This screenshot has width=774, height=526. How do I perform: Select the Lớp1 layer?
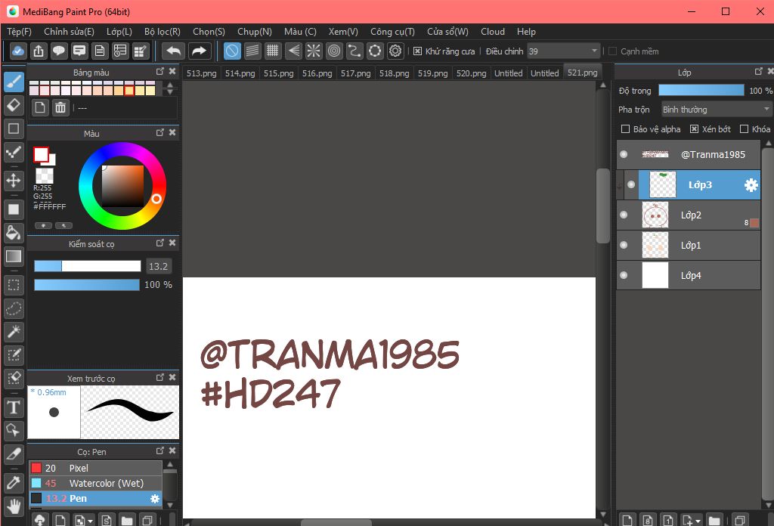click(x=689, y=245)
